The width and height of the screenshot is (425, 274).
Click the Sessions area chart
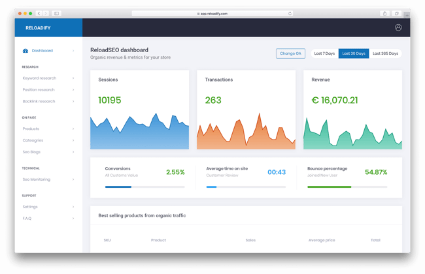(139, 132)
